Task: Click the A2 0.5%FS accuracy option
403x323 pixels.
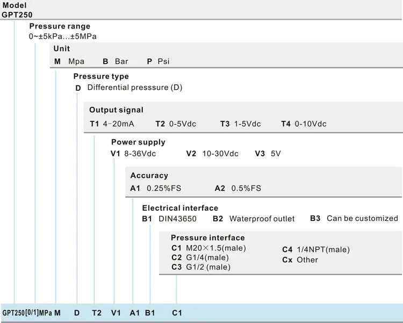Action: 238,188
